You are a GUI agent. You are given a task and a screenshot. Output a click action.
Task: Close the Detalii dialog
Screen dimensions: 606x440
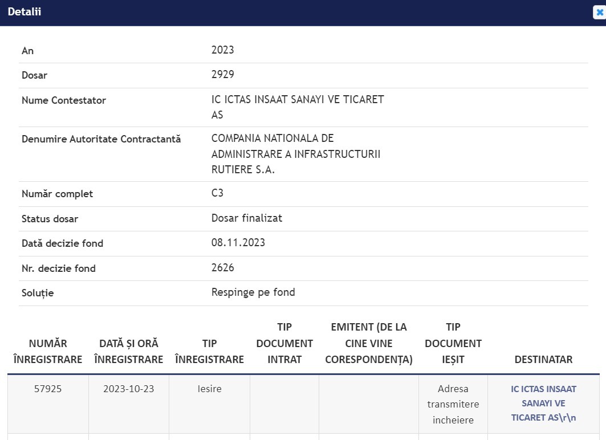599,12
